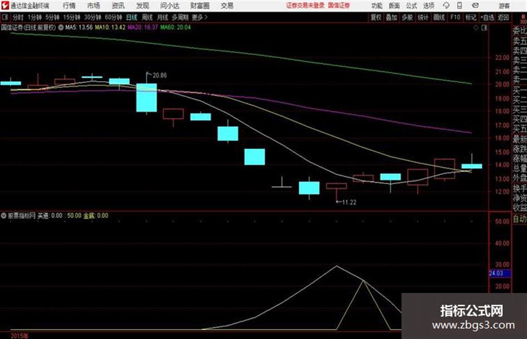
Task: Click the MA5: 13.56 indicator value
Action: pos(79,27)
